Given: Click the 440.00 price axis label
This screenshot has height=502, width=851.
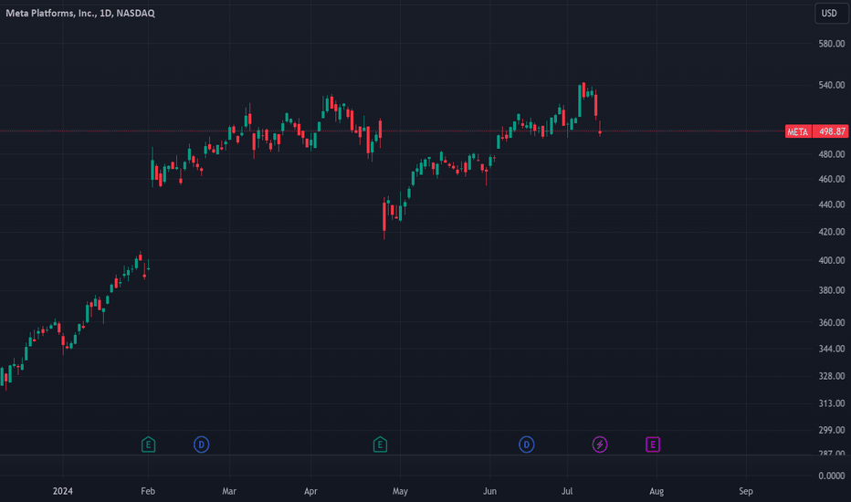Looking at the screenshot, I should [832, 204].
